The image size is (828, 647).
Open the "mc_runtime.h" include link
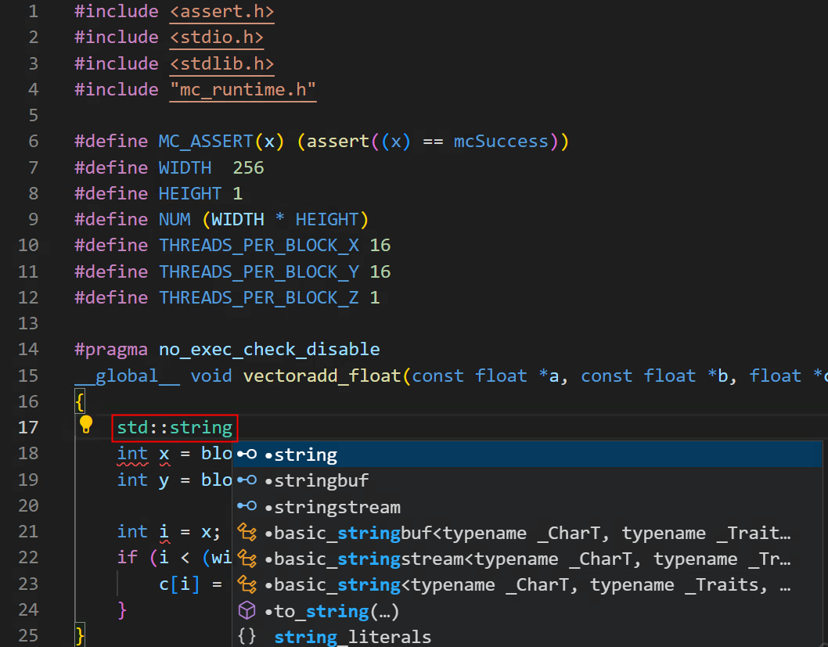tap(243, 89)
